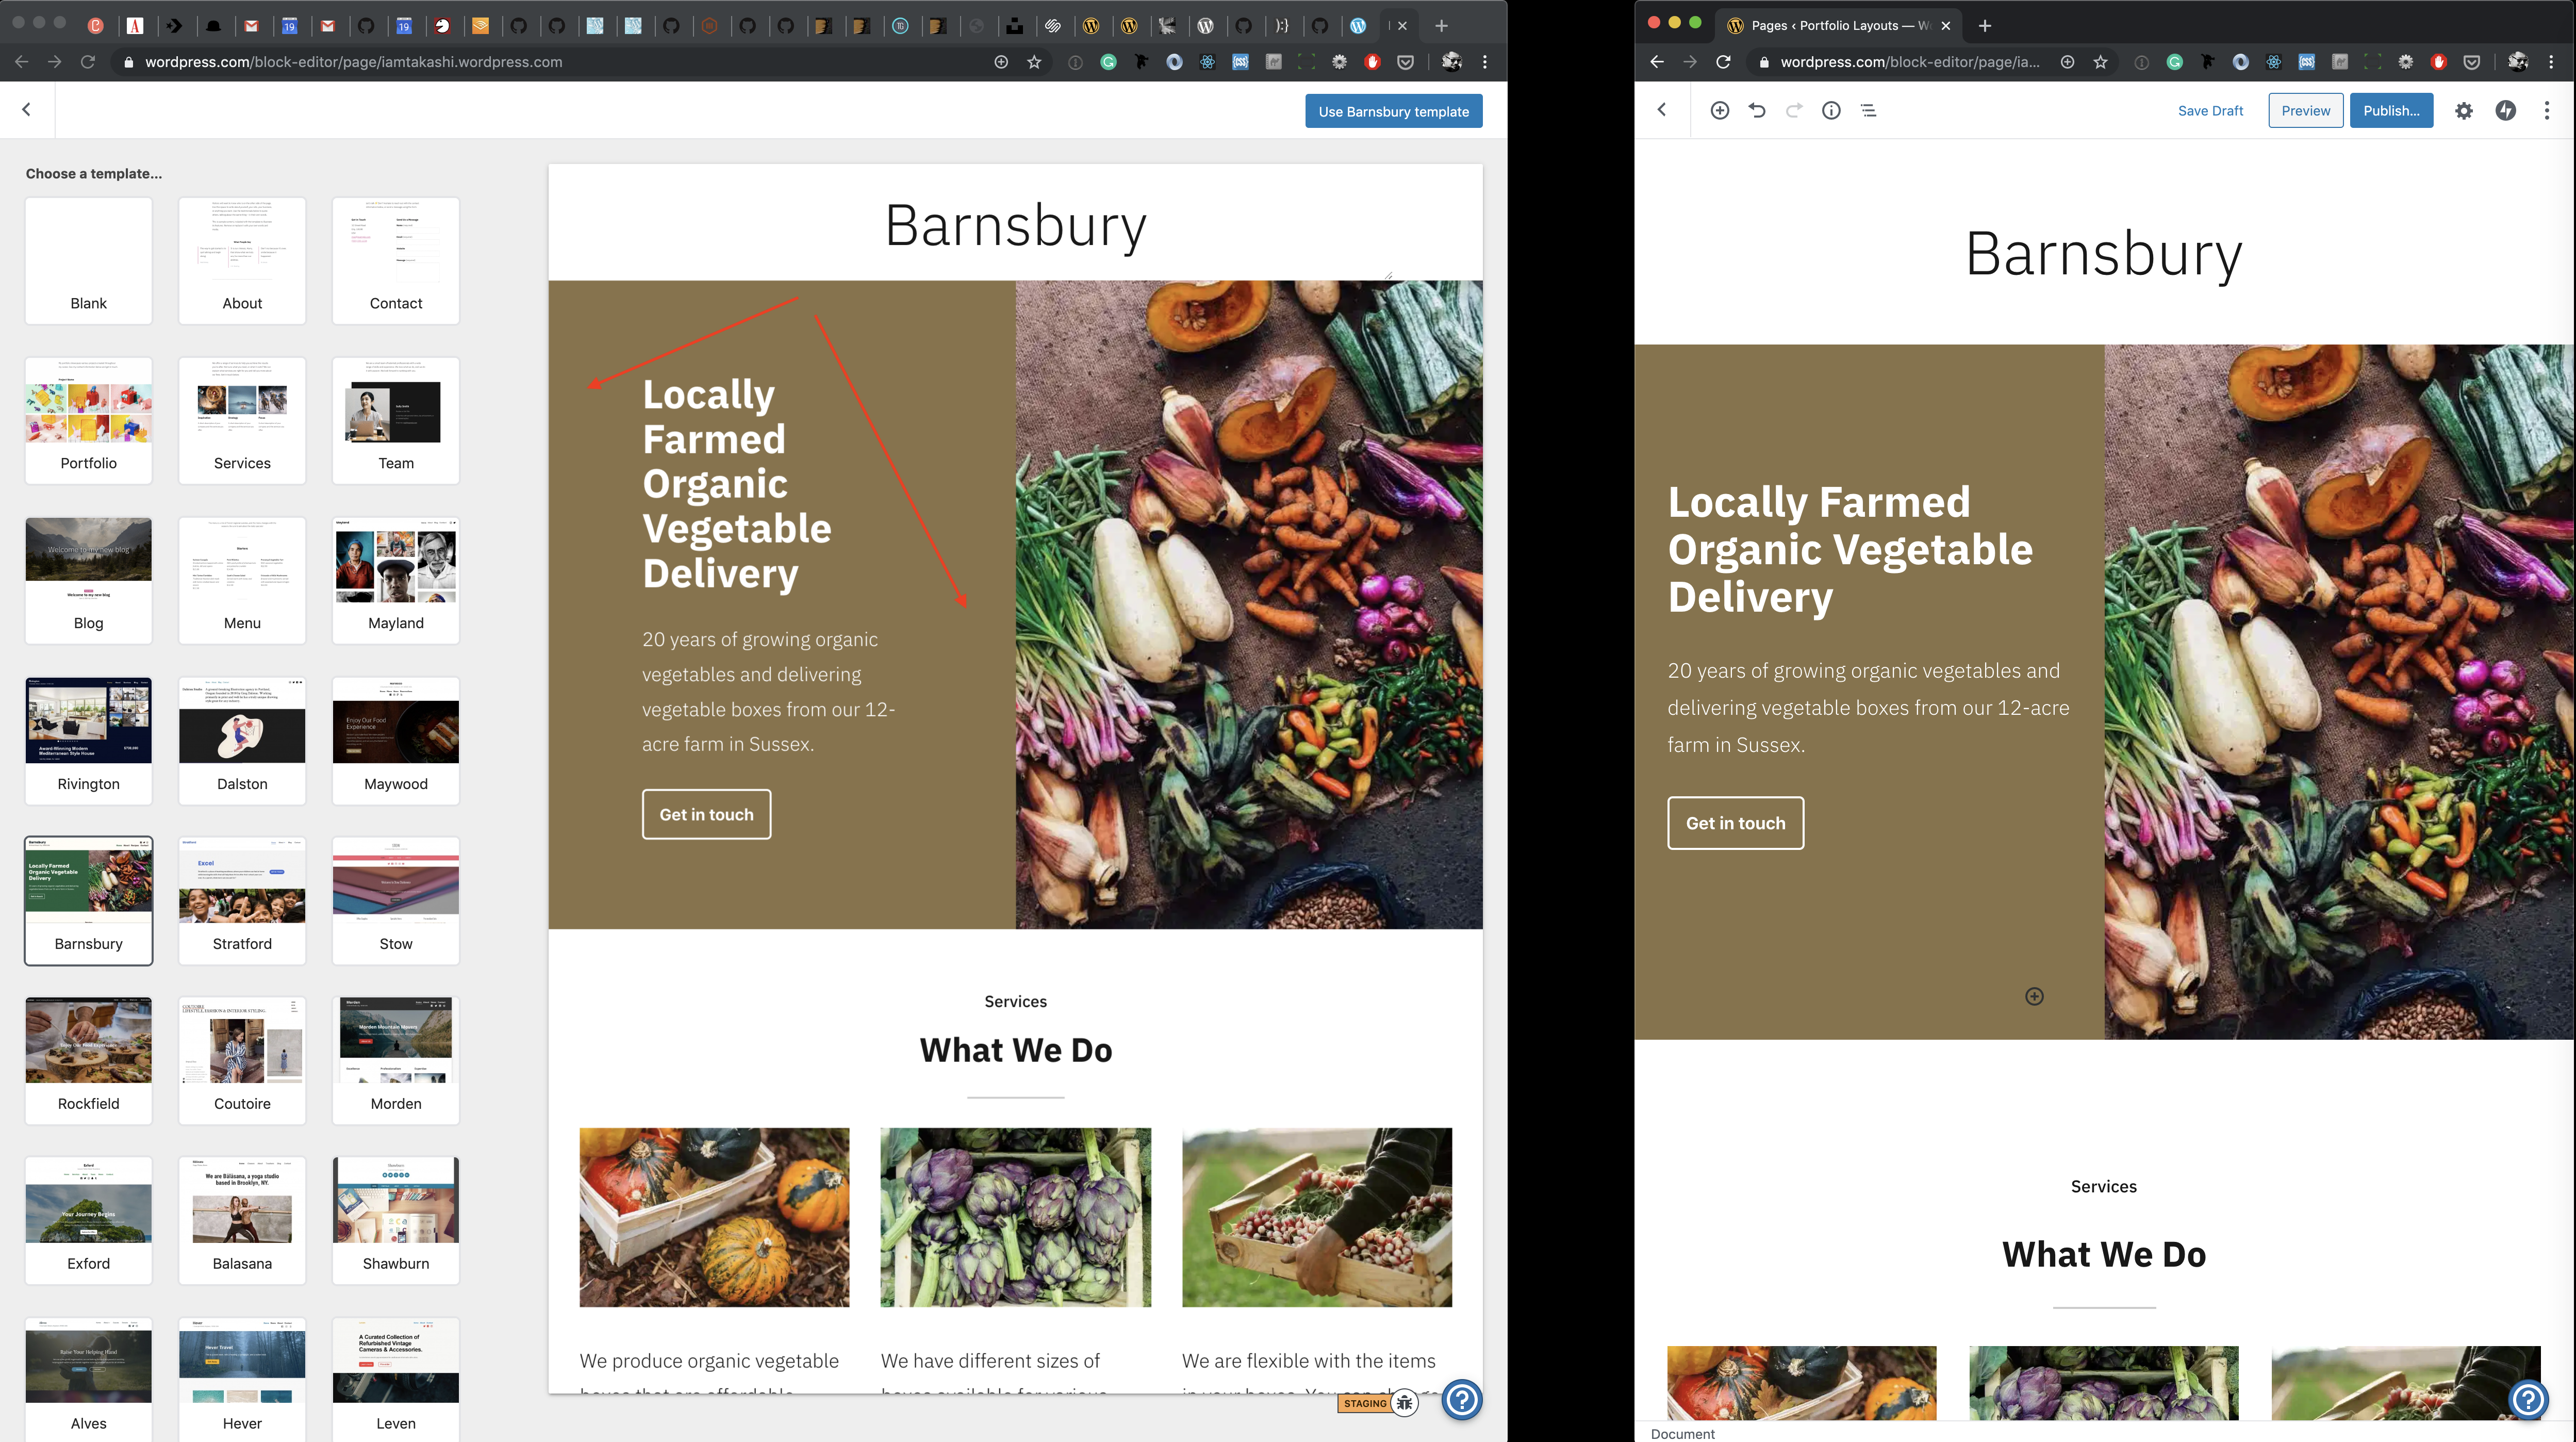Bookmark page with star in right window
2576x1442 pixels.
(2100, 62)
